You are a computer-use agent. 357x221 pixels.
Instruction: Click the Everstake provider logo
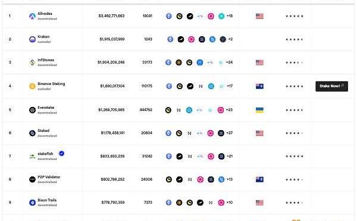click(32, 110)
